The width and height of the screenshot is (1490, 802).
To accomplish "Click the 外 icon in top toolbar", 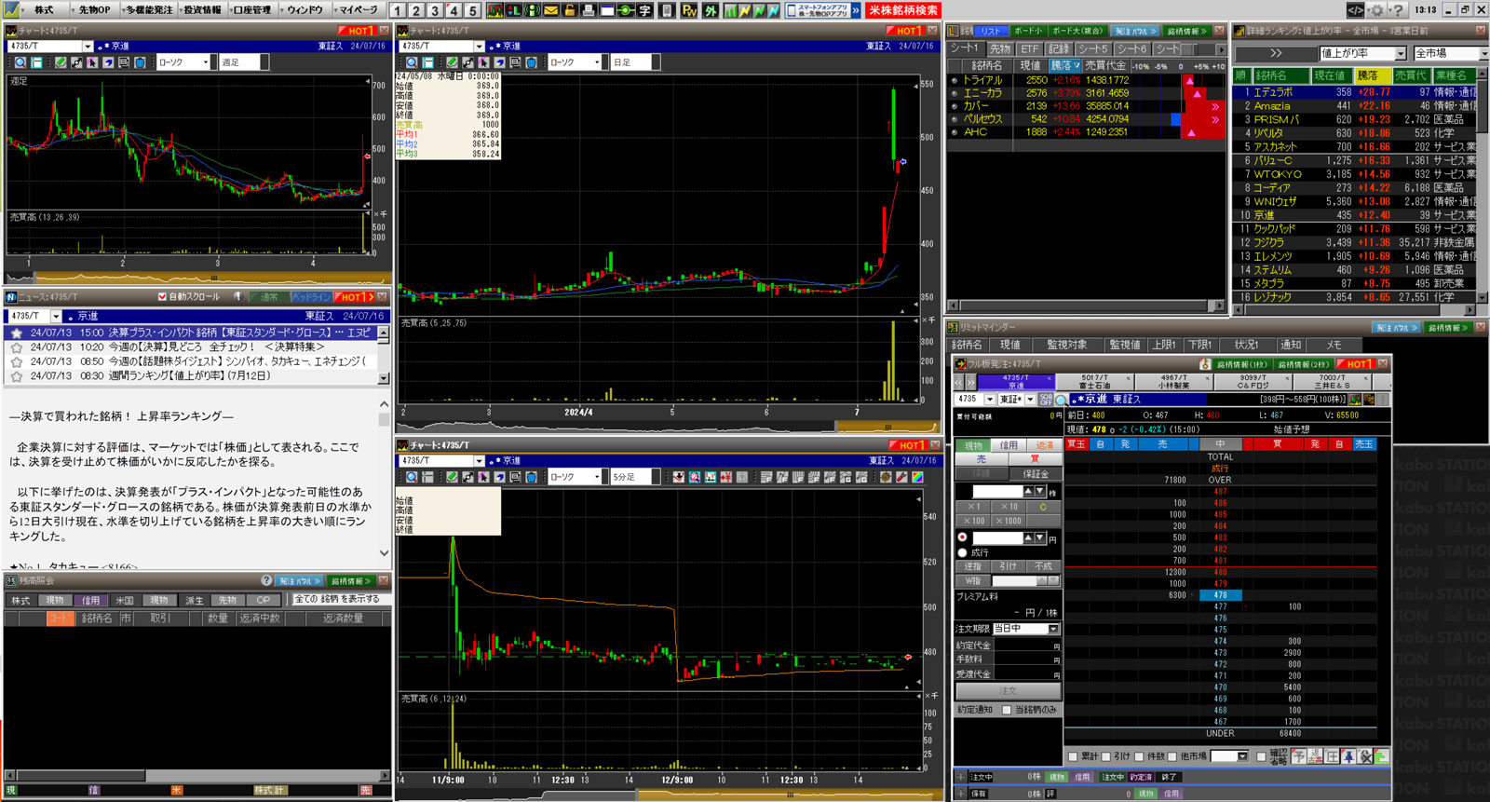I will point(711,10).
